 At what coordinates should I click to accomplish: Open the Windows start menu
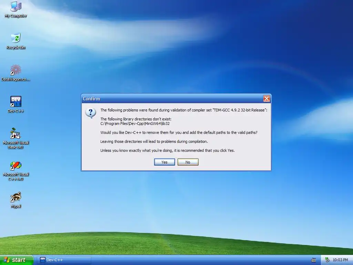[x=17, y=260]
